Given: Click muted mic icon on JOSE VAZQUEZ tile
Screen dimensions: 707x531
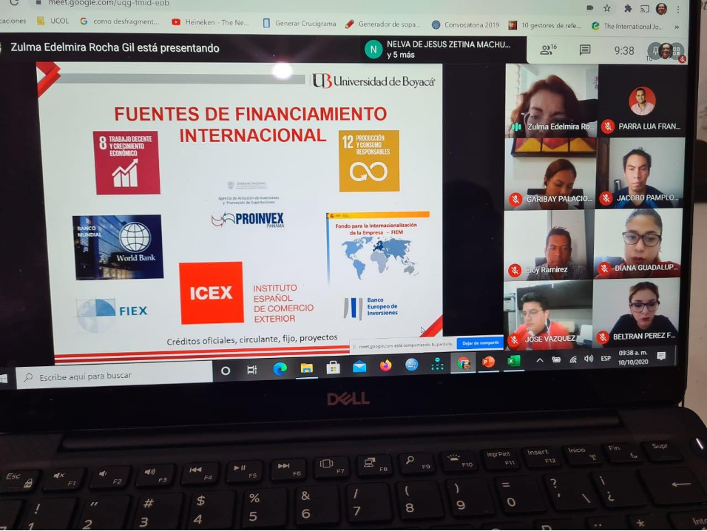Looking at the screenshot, I should pyautogui.click(x=514, y=339).
